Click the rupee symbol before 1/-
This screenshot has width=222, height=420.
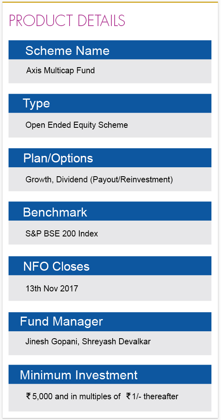tap(128, 396)
